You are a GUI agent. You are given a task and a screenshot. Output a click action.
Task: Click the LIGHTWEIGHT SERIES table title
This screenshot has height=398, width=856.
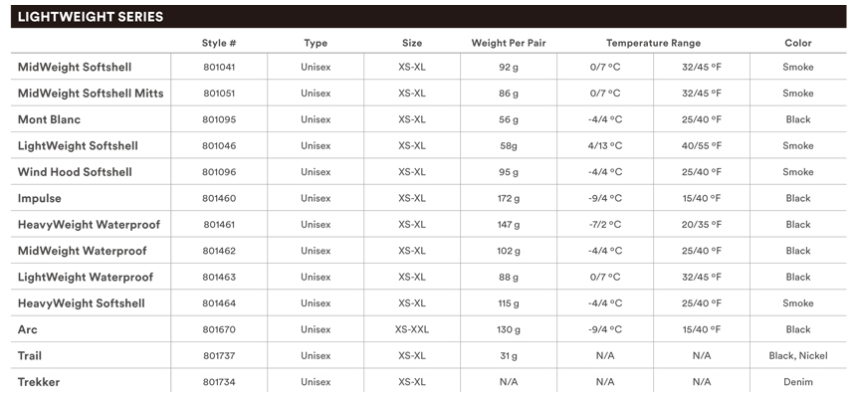pyautogui.click(x=91, y=17)
